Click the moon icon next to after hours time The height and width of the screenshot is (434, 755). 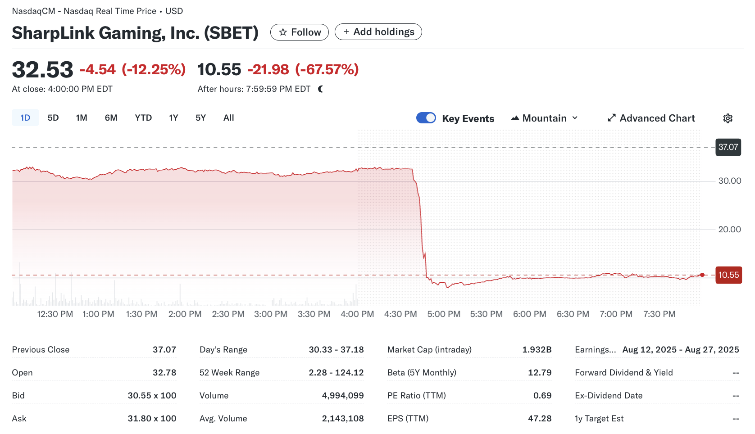click(320, 89)
